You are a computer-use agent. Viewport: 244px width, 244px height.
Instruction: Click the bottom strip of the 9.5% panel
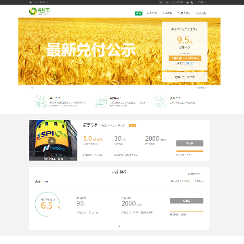184,77
